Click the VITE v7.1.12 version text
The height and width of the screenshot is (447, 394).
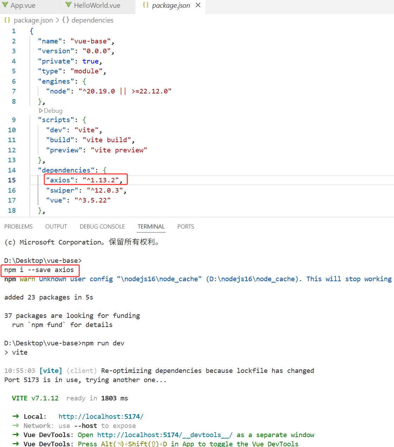pyautogui.click(x=35, y=398)
